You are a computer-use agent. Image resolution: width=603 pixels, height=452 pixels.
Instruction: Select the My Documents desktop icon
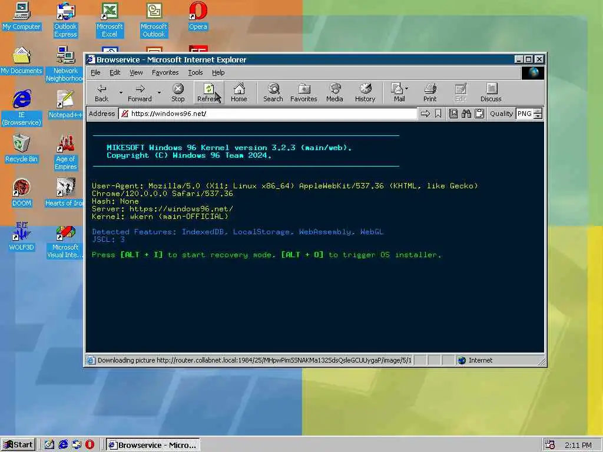[21, 61]
